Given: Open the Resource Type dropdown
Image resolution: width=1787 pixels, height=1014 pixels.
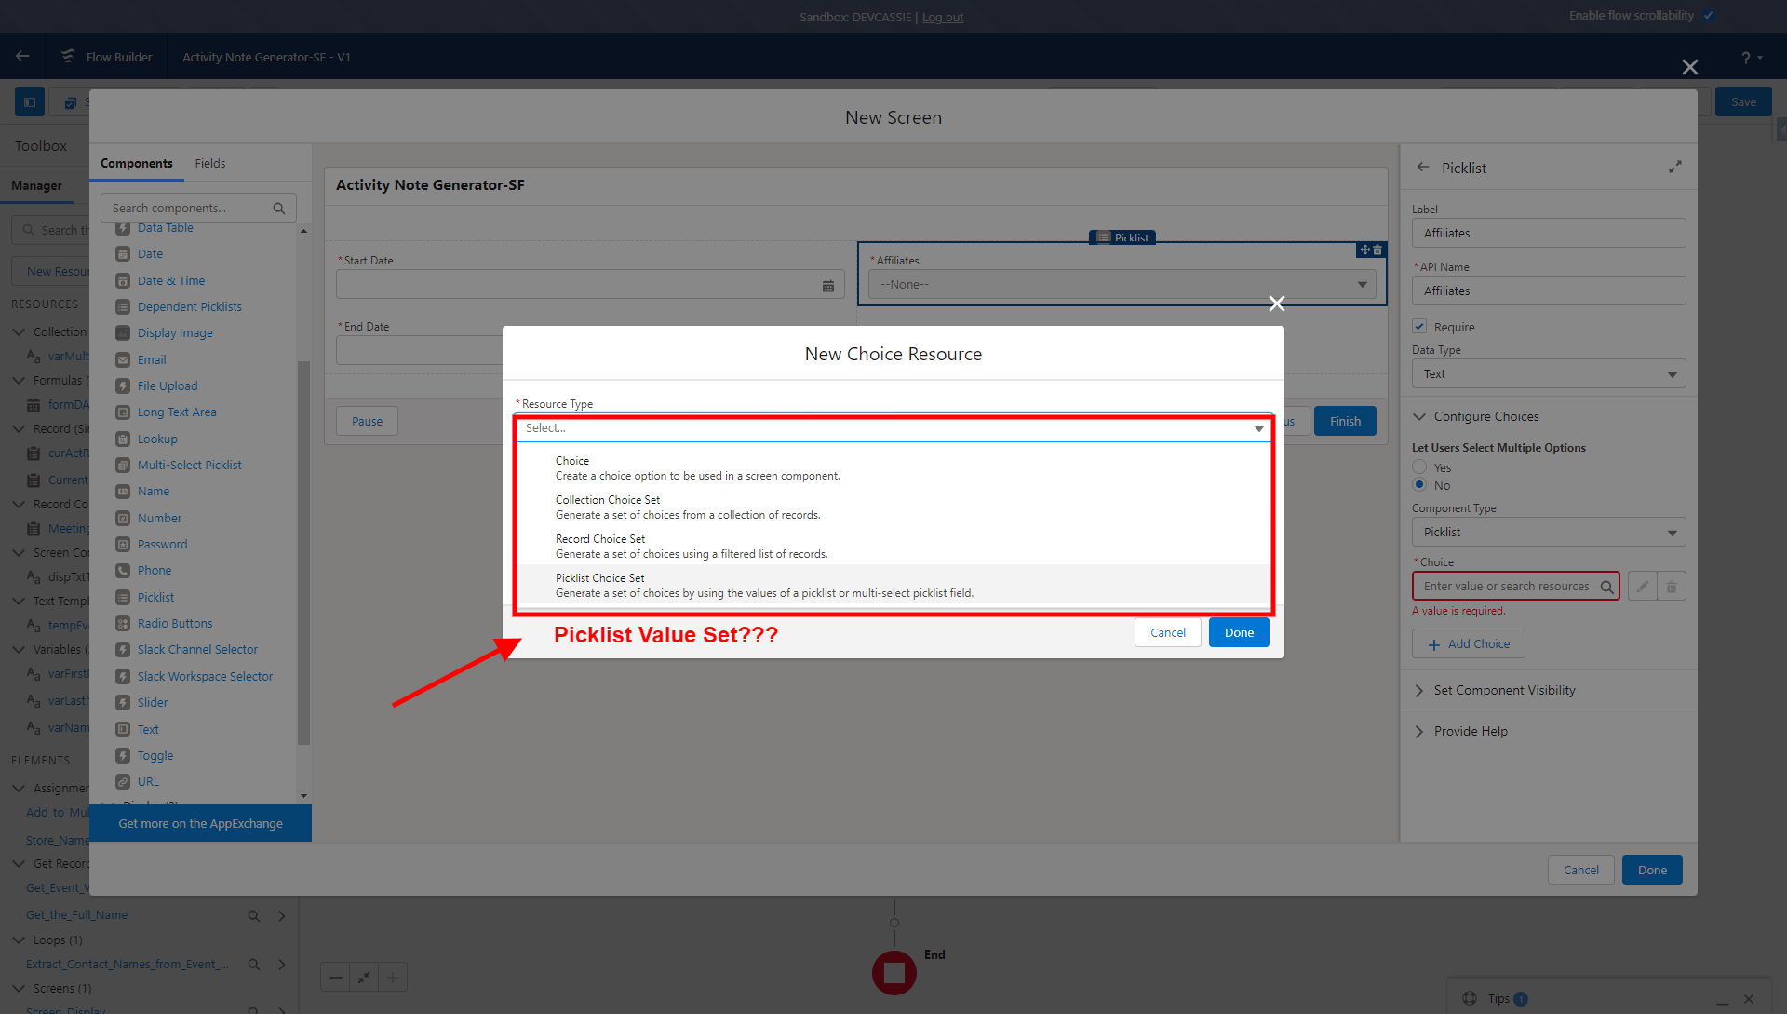Looking at the screenshot, I should [x=893, y=428].
